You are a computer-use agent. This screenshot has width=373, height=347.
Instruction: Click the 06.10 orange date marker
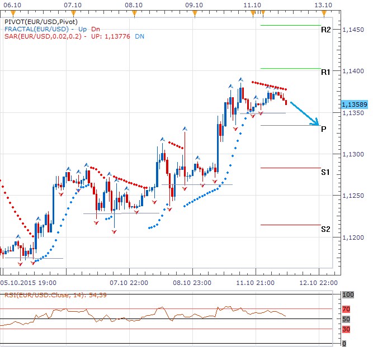tap(12, 4)
